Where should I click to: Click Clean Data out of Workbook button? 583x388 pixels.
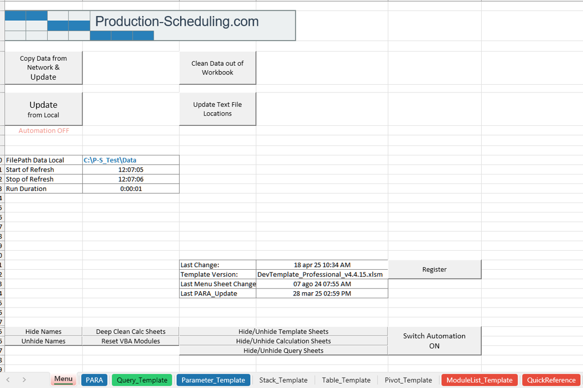(217, 68)
